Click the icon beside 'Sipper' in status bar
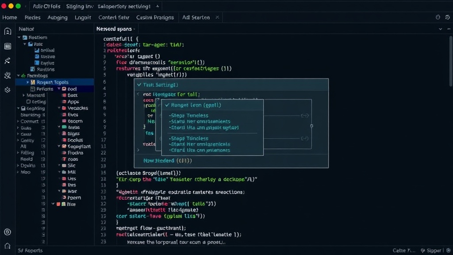 point(422,251)
